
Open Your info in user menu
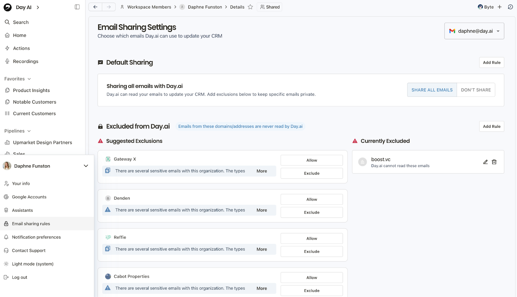tap(47, 183)
